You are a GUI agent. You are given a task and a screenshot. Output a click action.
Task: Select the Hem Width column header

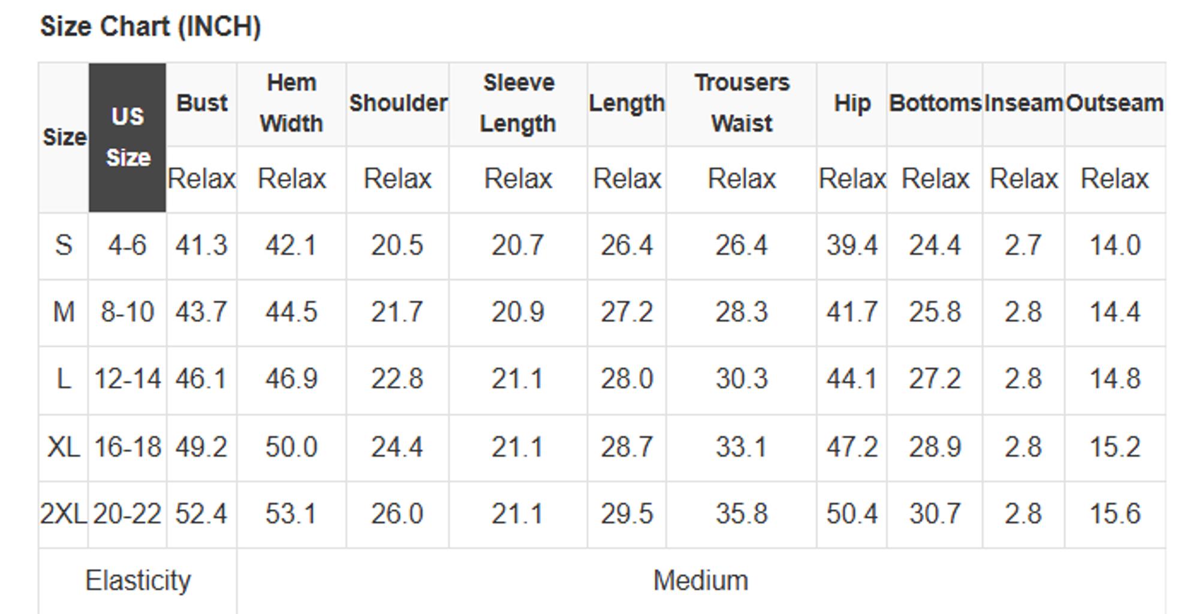(x=291, y=103)
